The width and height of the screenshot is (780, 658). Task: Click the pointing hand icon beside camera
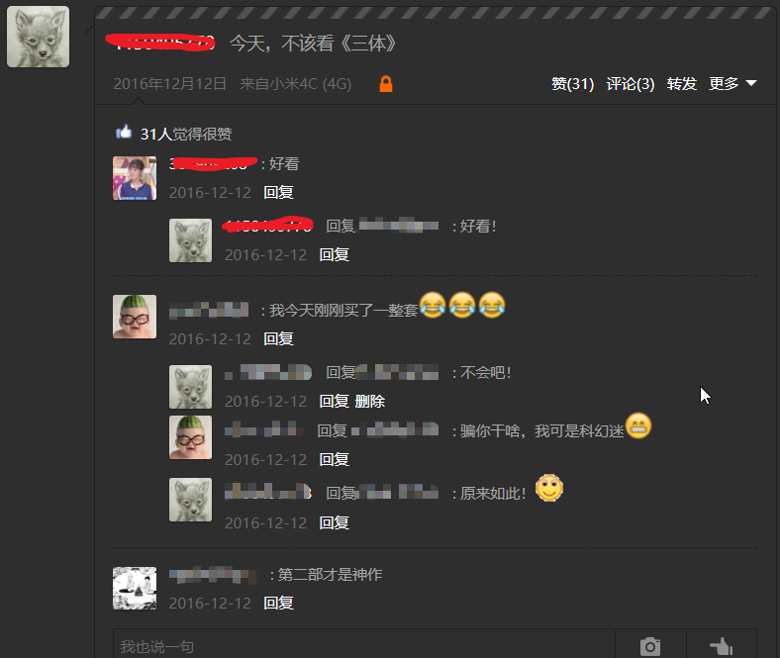[x=722, y=646]
